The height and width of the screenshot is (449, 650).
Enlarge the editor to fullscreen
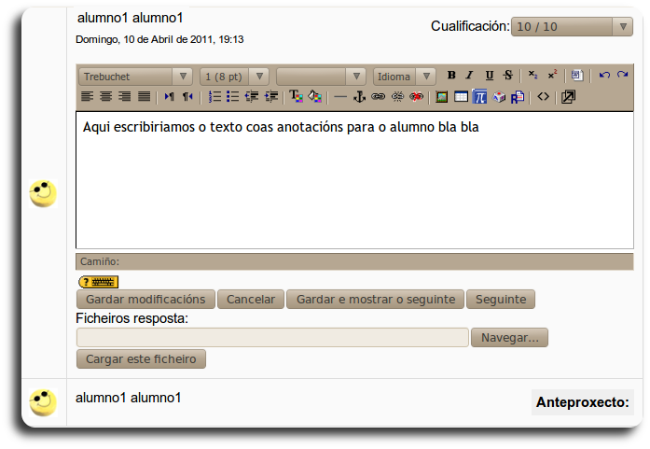[568, 97]
